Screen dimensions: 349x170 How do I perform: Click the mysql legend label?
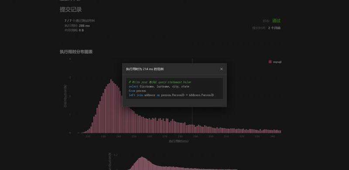click(x=277, y=62)
